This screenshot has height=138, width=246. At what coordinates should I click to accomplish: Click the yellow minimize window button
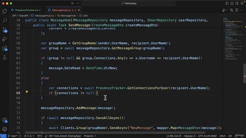coord(7,3)
